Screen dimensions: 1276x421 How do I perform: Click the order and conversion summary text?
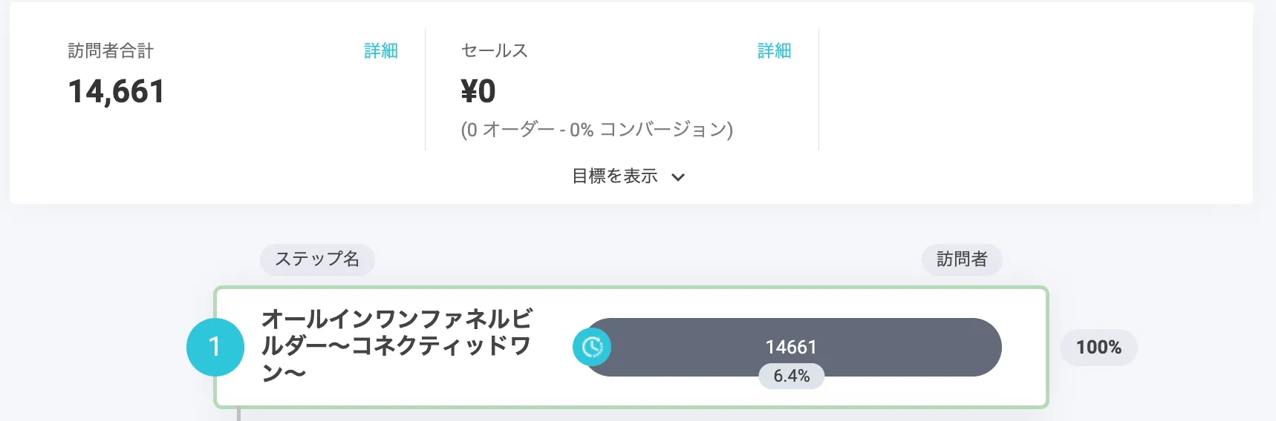(x=596, y=130)
